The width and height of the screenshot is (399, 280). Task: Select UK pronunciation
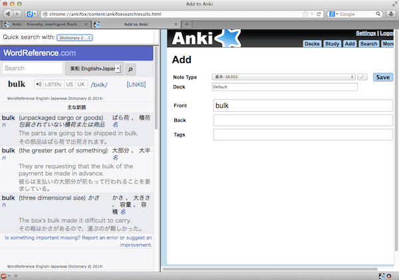coord(81,84)
